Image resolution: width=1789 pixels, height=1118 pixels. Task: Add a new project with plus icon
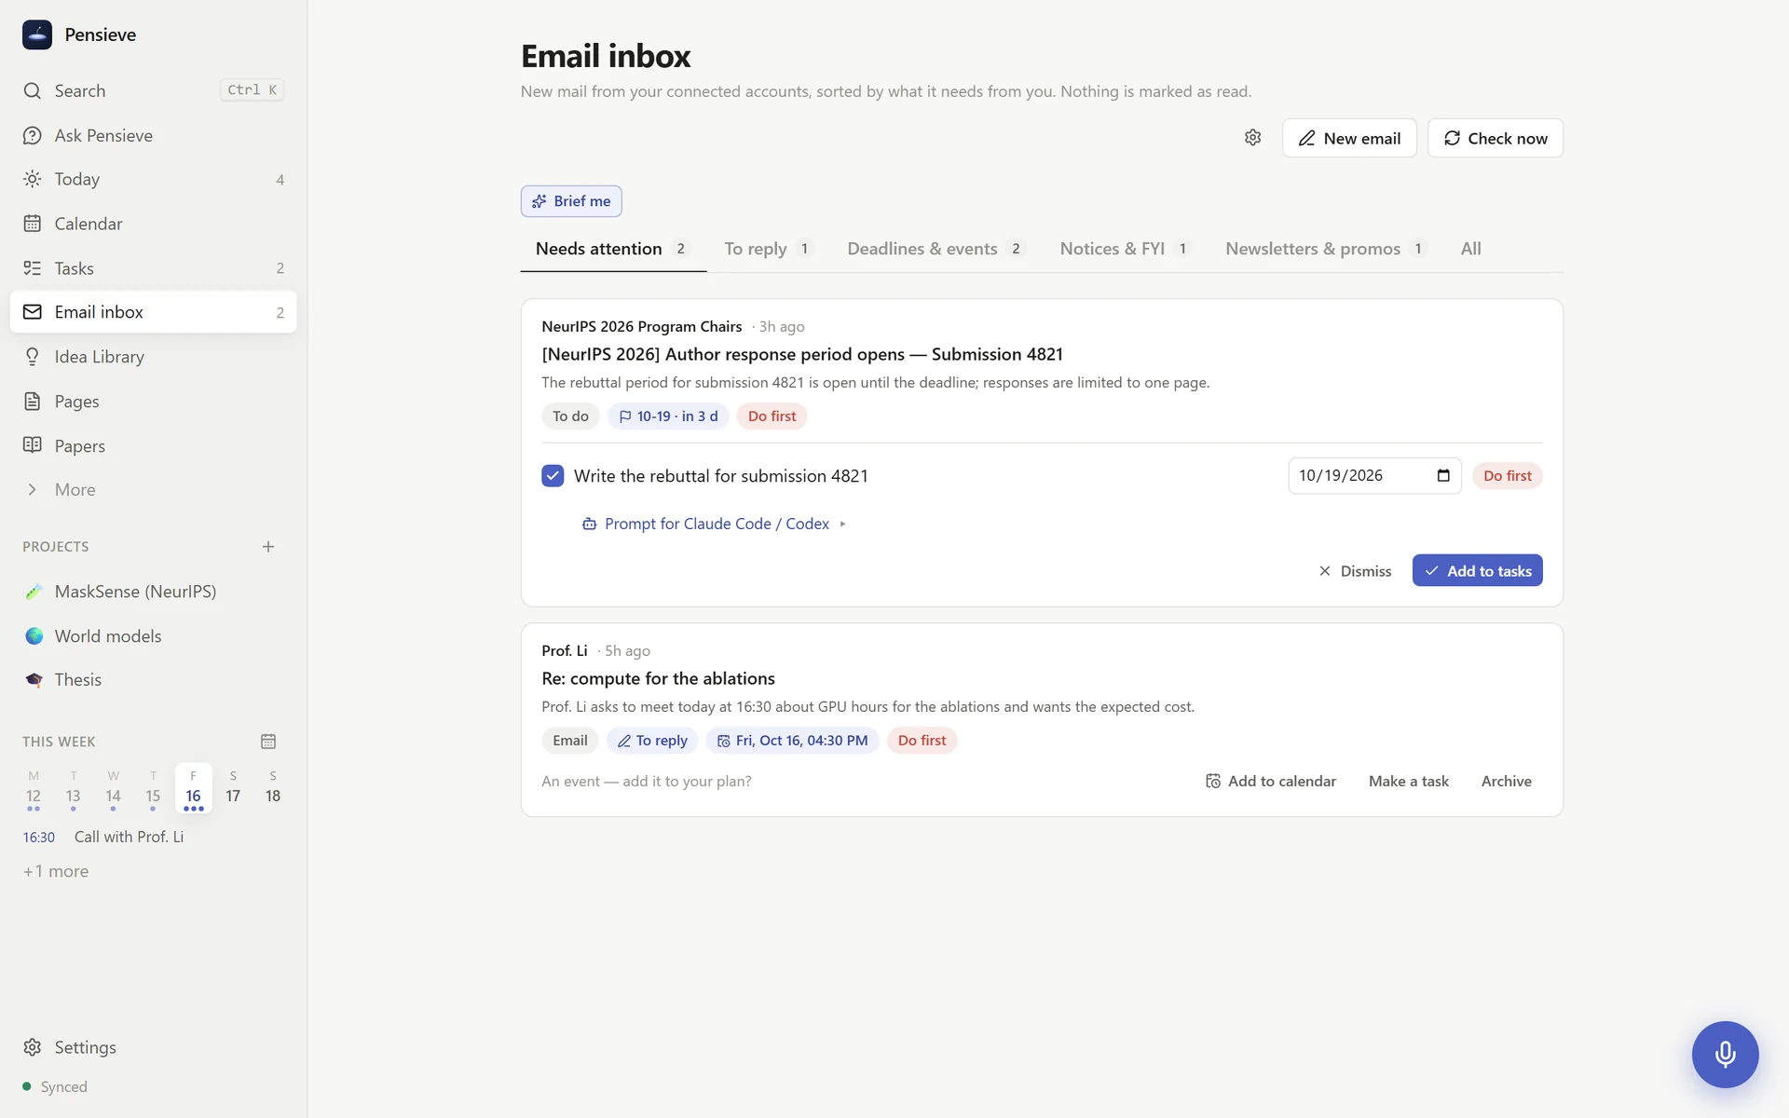coord(268,547)
